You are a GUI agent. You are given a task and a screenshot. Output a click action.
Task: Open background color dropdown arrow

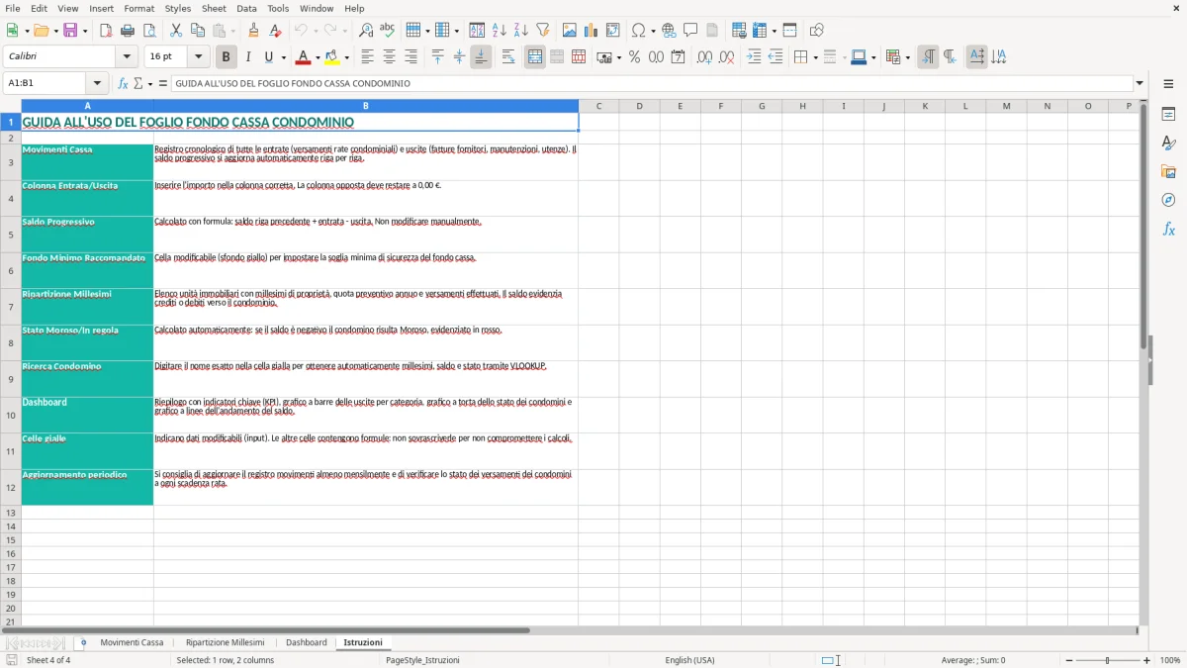pos(346,57)
